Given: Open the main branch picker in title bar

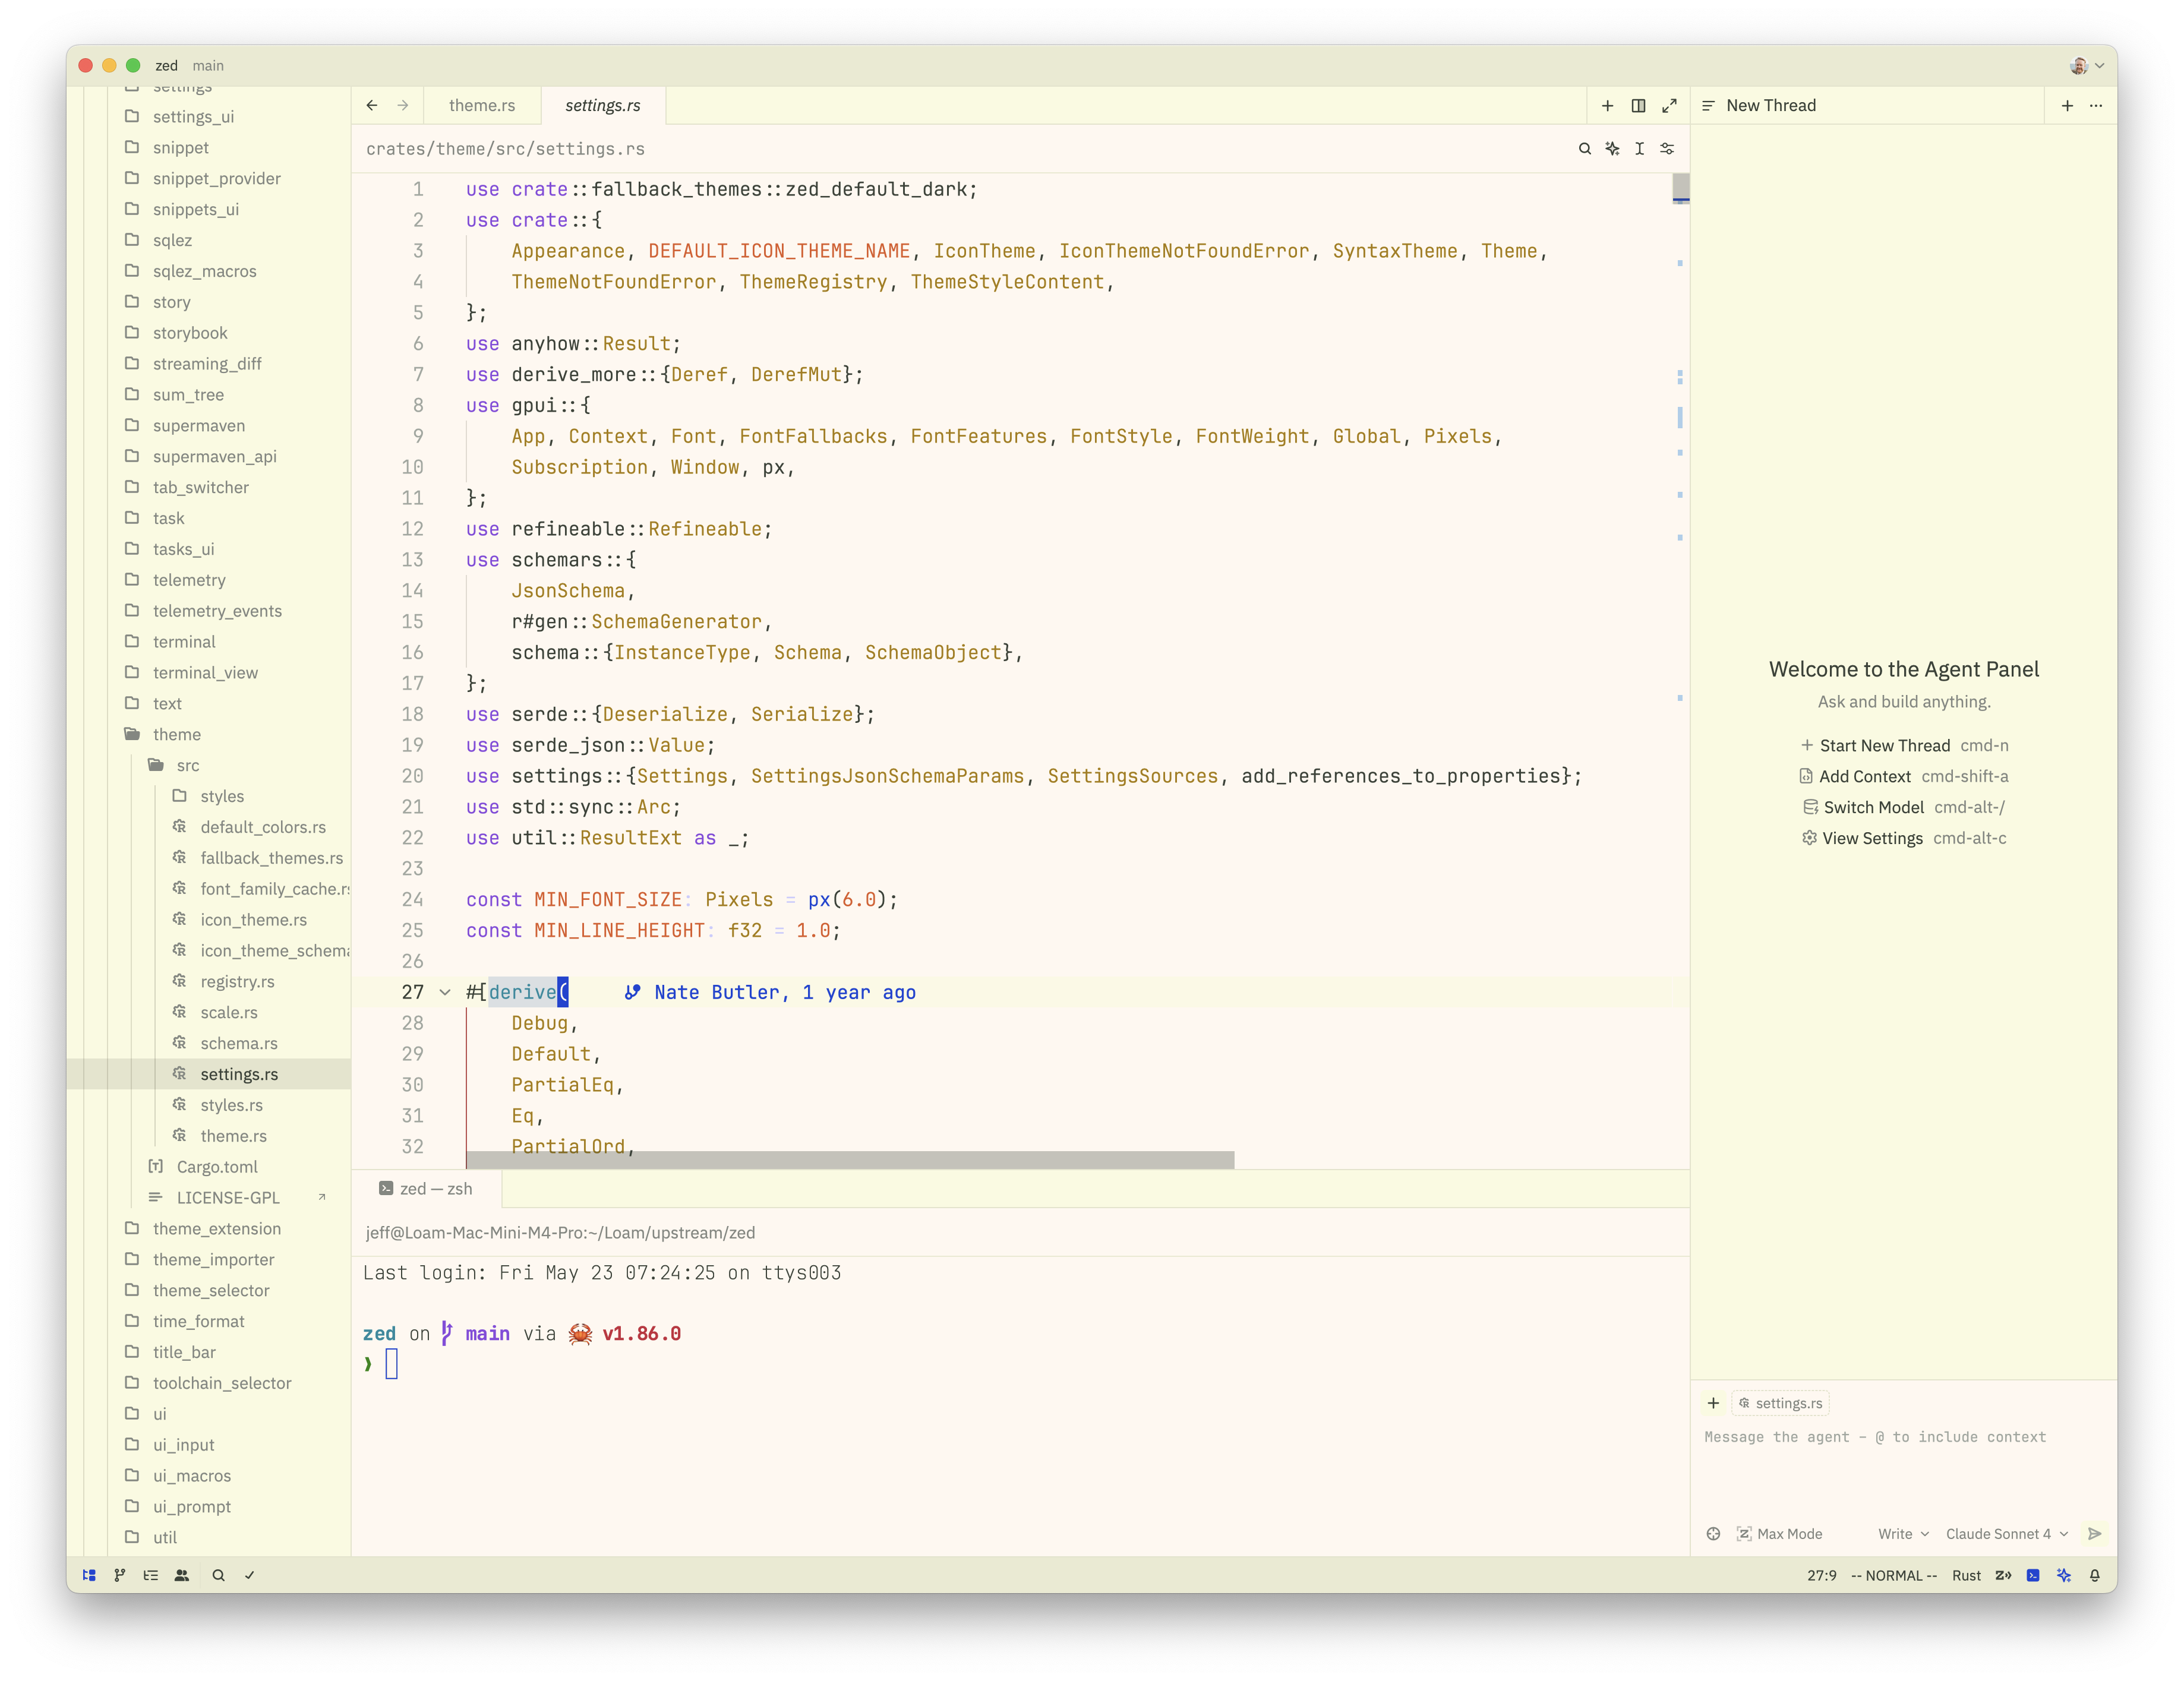Looking at the screenshot, I should 208,65.
